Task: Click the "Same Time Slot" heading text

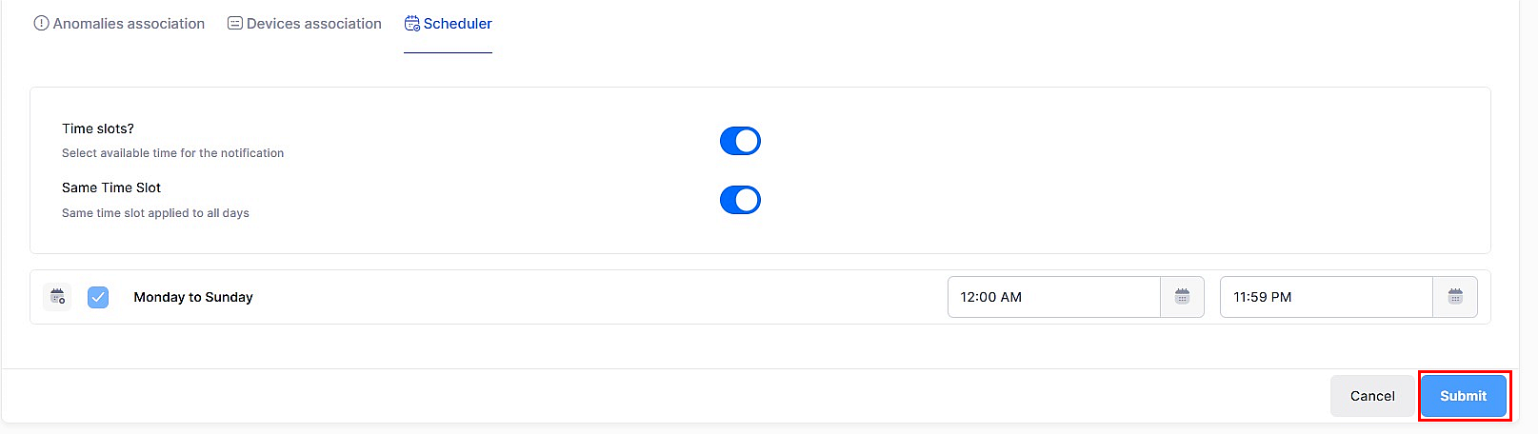Action: click(111, 187)
